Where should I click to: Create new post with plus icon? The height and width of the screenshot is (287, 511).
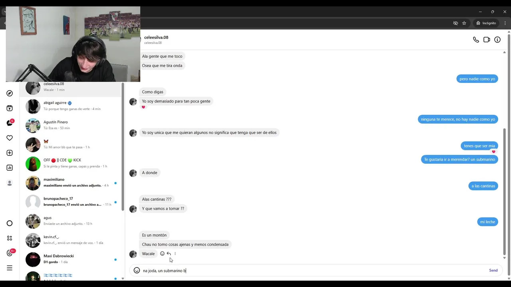tap(10, 153)
